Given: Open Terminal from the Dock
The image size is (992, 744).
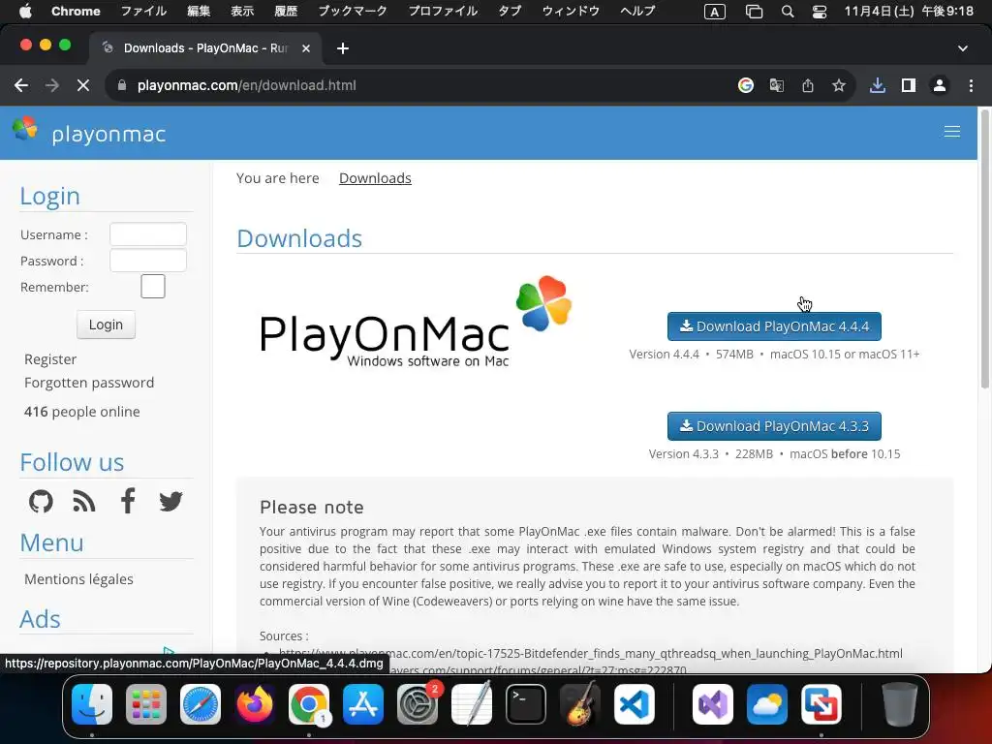Looking at the screenshot, I should 526,704.
